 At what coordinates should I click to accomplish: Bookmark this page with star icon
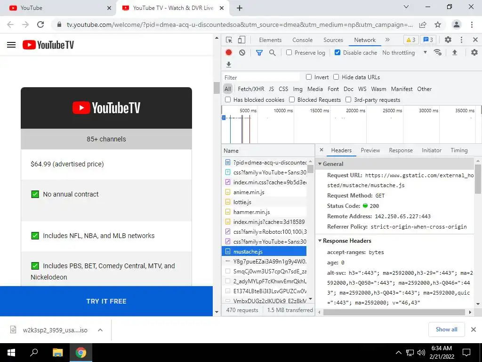point(438,25)
